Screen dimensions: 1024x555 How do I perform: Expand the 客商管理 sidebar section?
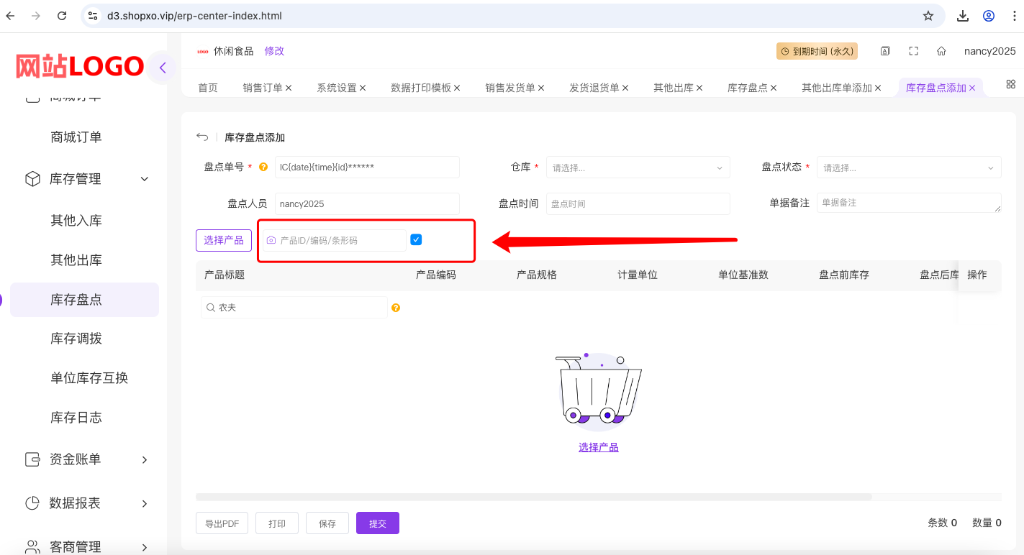[144, 546]
